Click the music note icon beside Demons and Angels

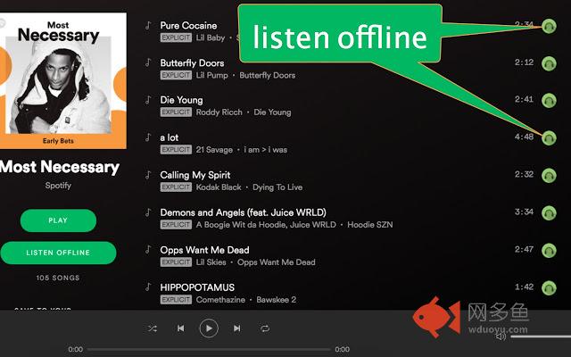click(148, 212)
